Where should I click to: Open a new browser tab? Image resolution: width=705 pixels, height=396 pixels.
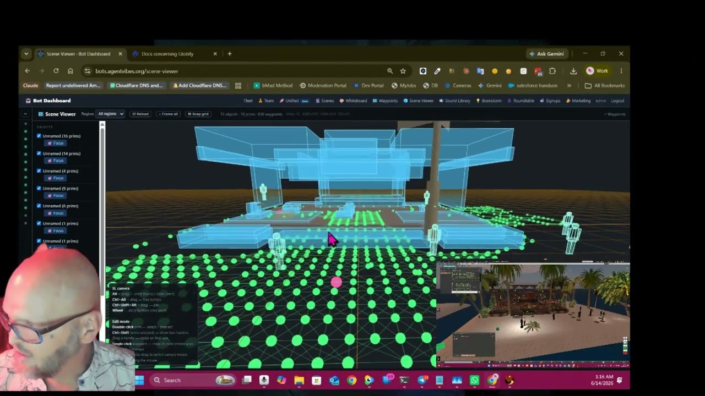tap(230, 54)
